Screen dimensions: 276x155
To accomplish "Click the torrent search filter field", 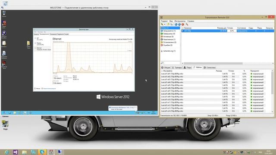I will (172, 63).
